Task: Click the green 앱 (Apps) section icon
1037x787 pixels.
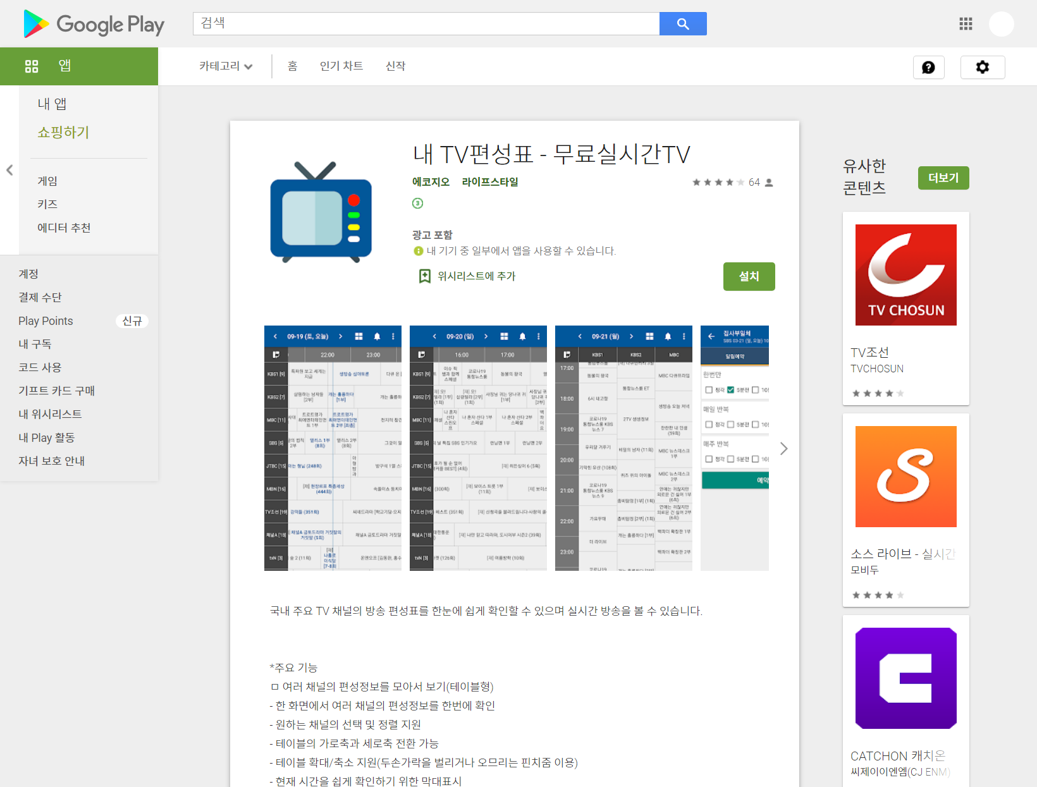Action: (x=32, y=66)
